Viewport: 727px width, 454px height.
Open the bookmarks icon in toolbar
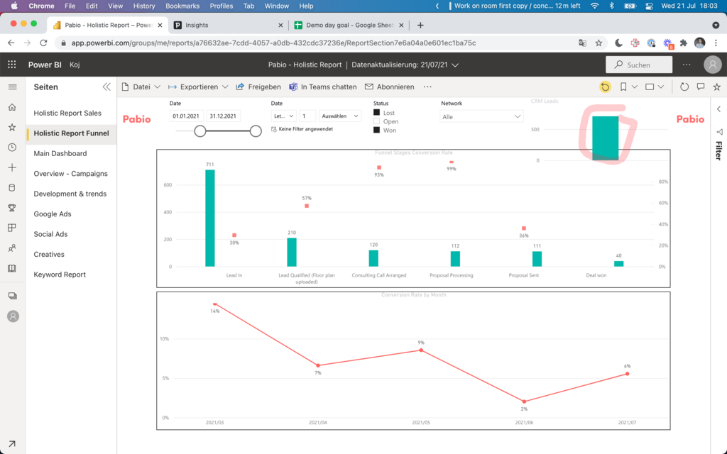click(623, 87)
